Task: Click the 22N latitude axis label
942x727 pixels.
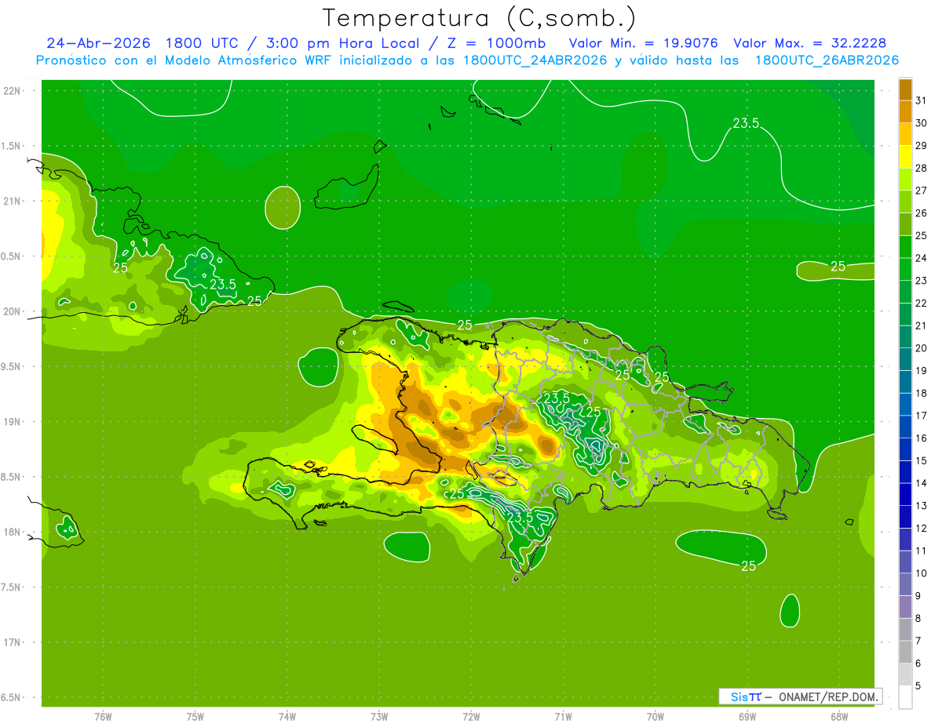Action: click(x=13, y=91)
